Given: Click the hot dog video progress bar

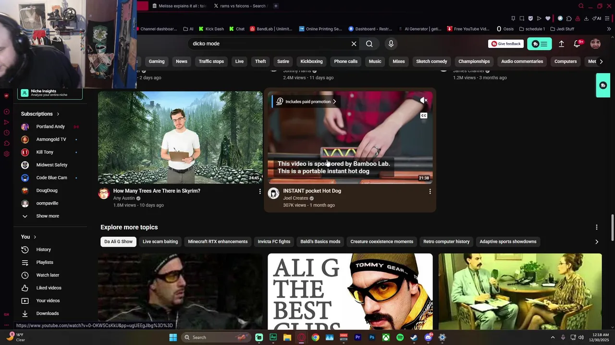Looking at the screenshot, I should (x=350, y=183).
